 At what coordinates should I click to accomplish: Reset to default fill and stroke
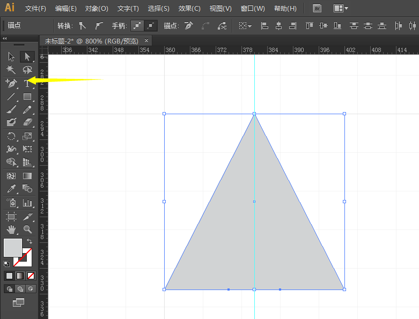click(x=6, y=264)
